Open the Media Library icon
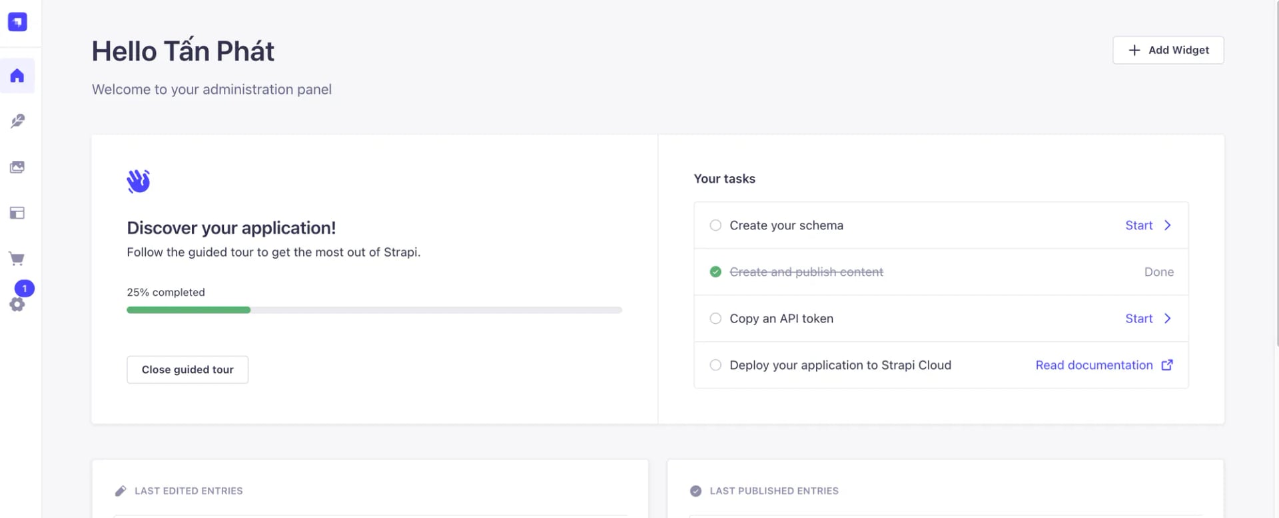This screenshot has width=1279, height=518. [x=17, y=167]
